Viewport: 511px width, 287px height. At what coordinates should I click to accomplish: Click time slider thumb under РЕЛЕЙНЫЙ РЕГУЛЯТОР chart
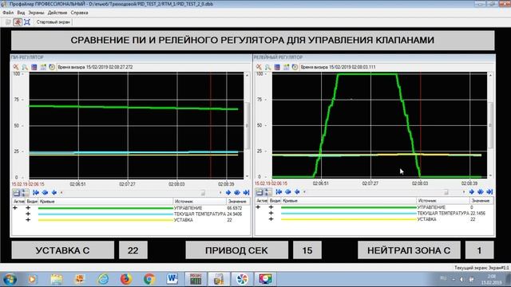446,192
